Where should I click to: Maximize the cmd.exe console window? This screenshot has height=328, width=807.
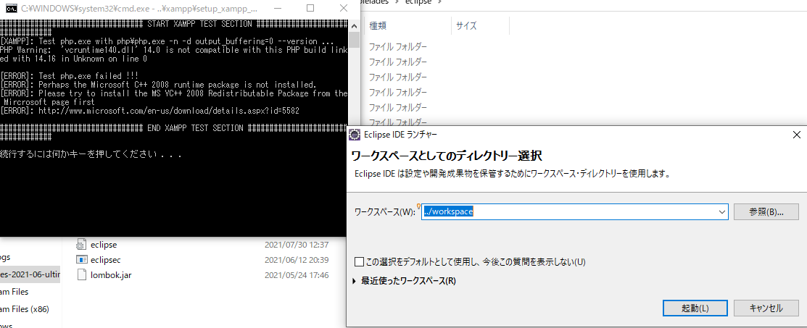(x=310, y=8)
